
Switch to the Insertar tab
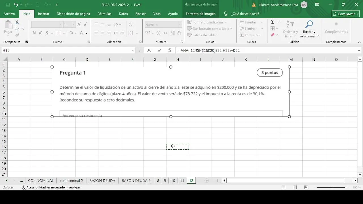(x=43, y=14)
